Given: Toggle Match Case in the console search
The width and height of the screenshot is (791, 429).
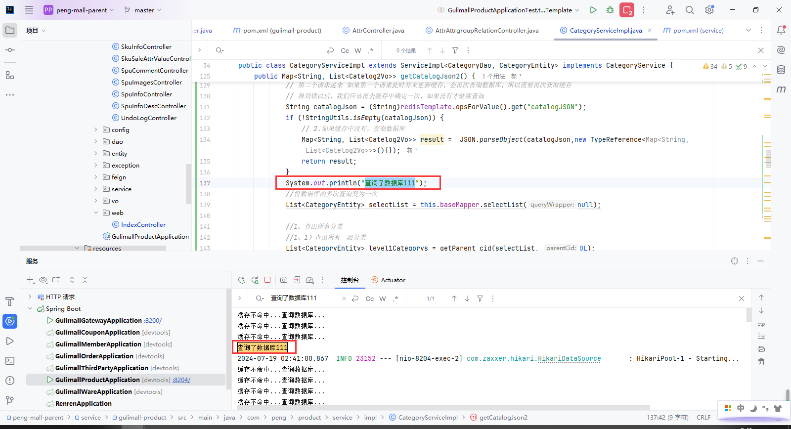Looking at the screenshot, I should point(370,299).
